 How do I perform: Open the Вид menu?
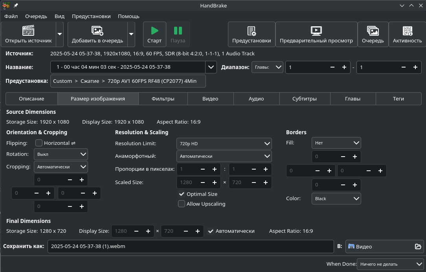[x=59, y=16]
